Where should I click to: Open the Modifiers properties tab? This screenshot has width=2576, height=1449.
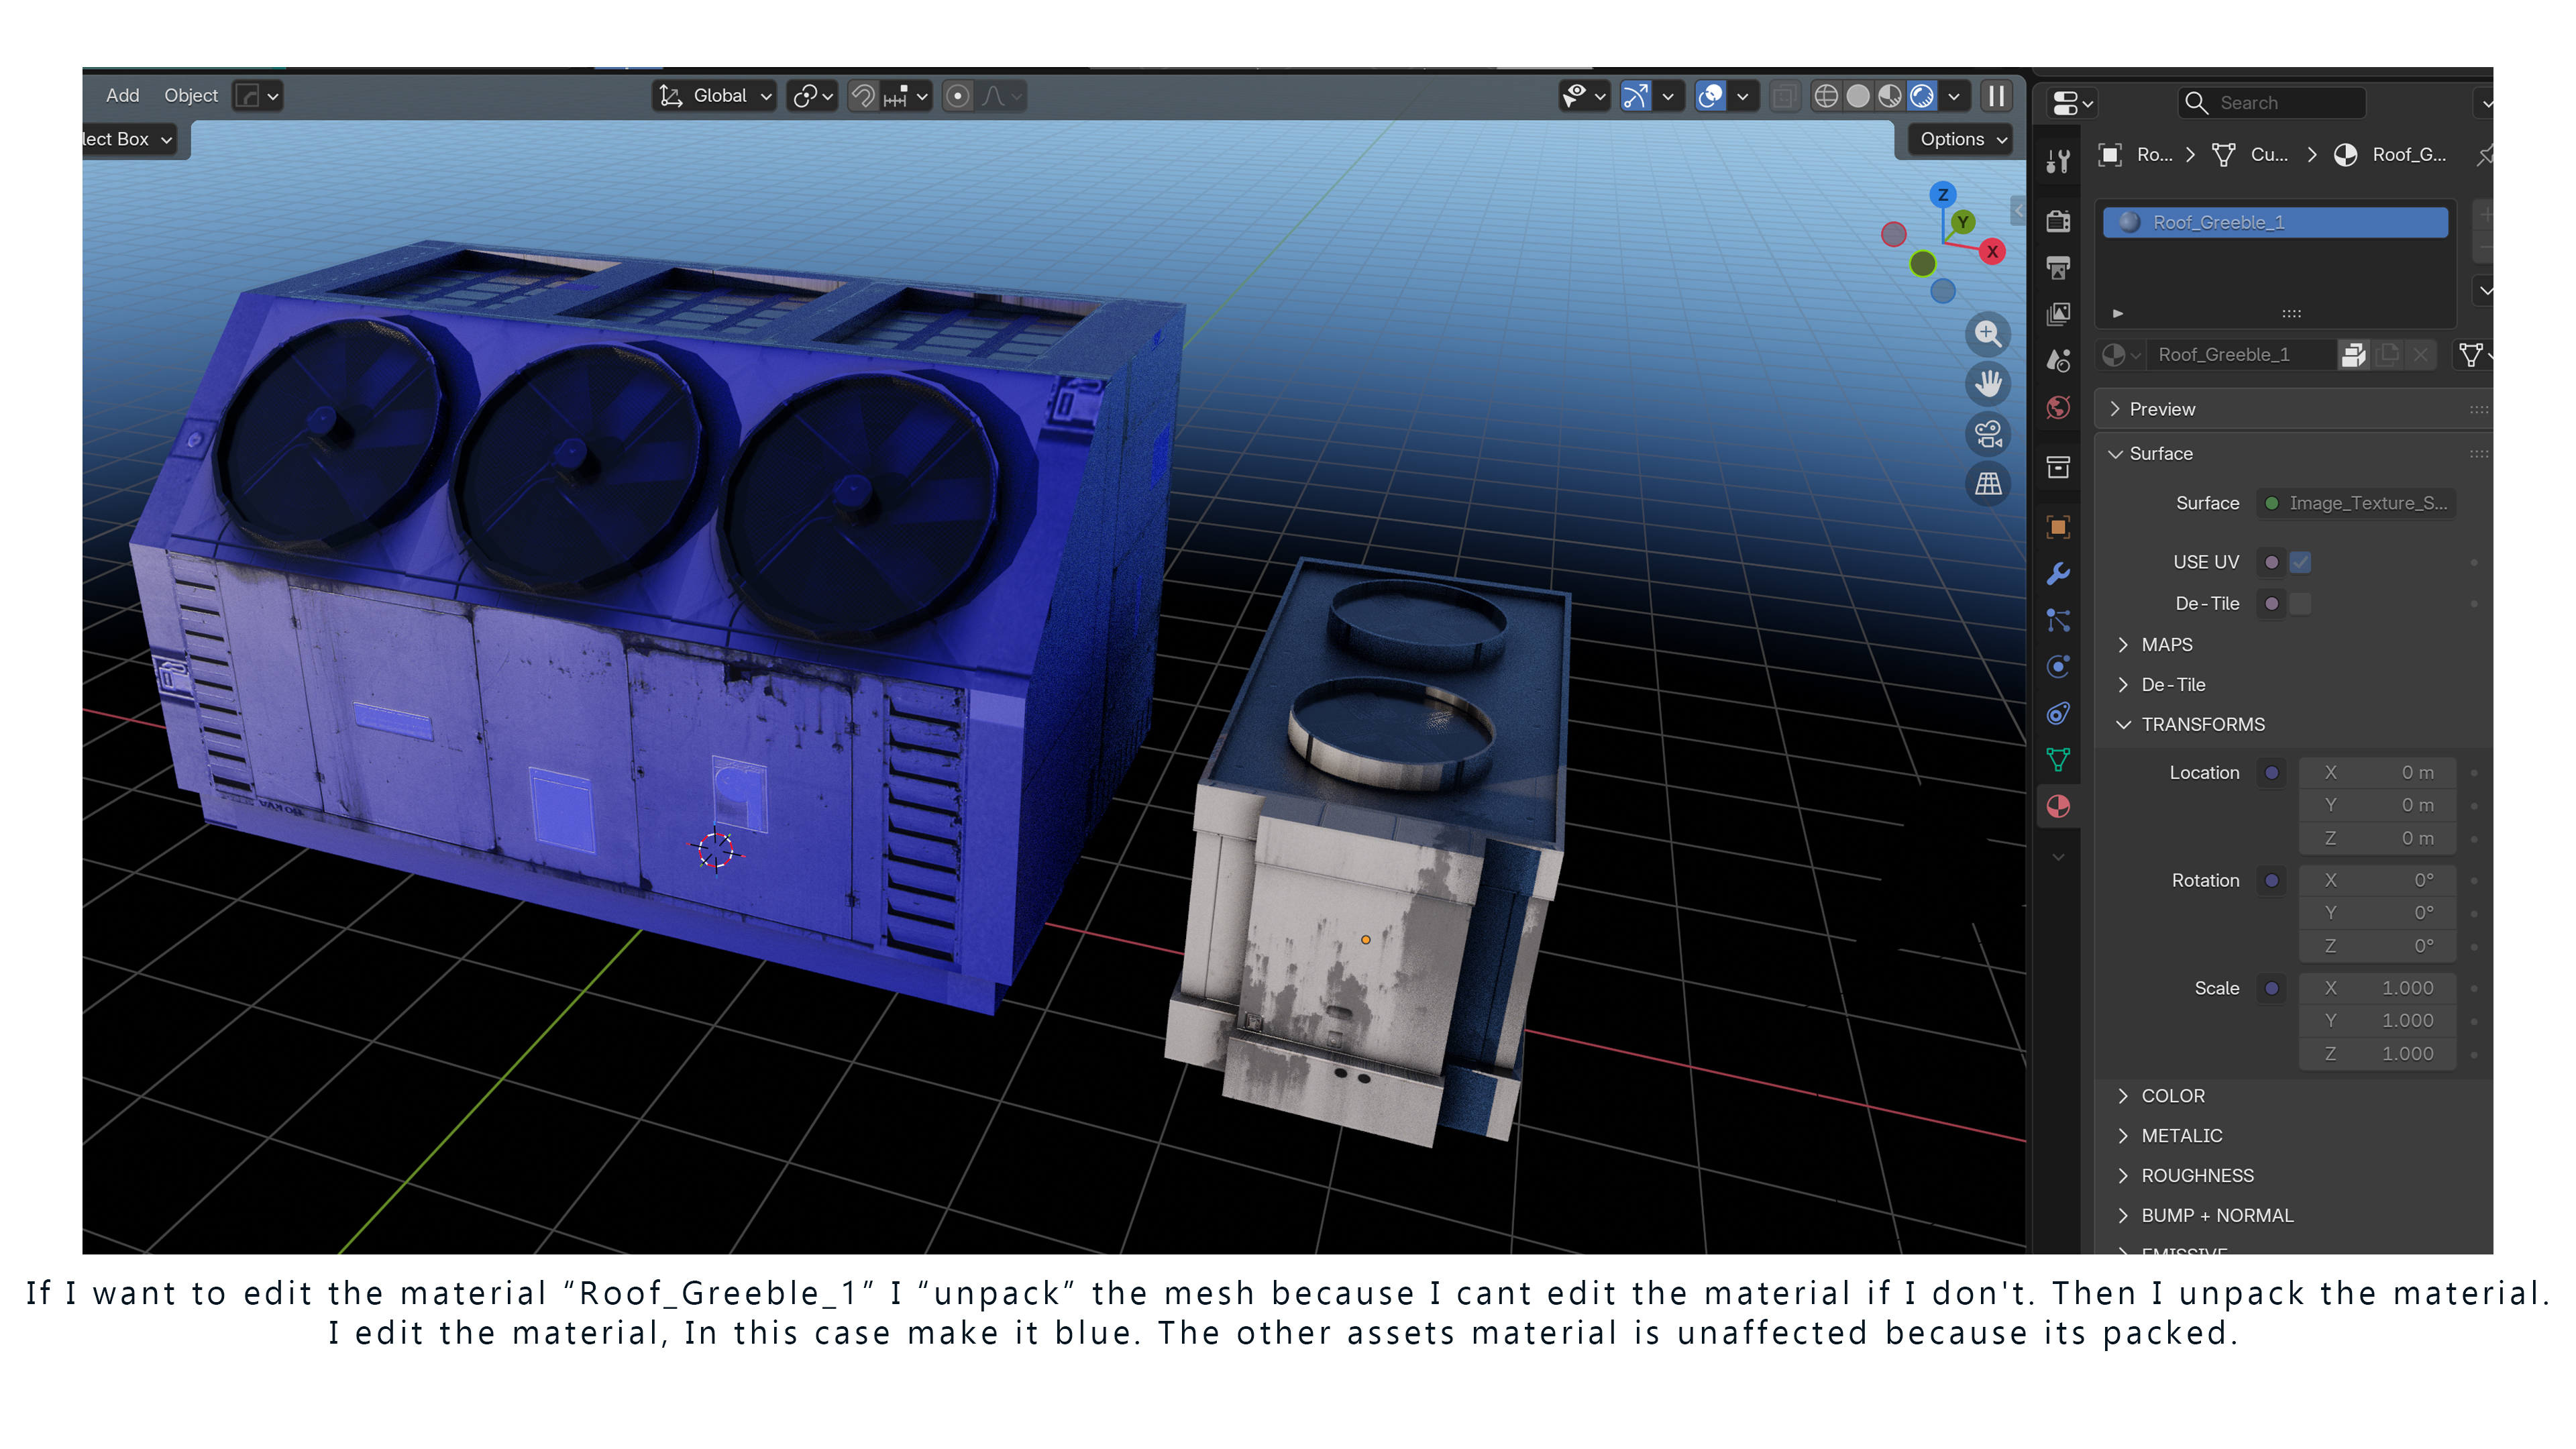2058,574
